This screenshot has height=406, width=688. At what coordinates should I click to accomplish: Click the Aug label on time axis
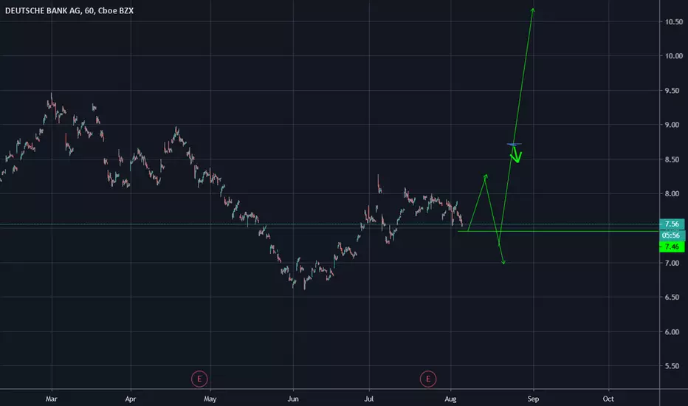(450, 399)
